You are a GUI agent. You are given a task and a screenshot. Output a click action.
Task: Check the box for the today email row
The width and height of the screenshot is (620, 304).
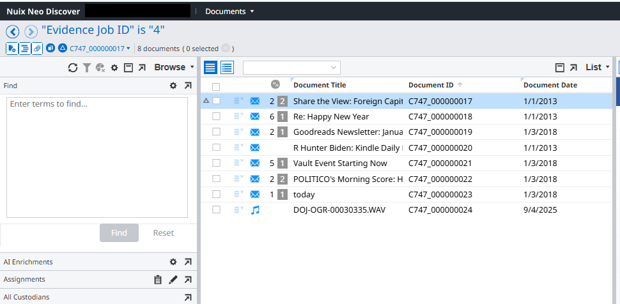(x=216, y=194)
